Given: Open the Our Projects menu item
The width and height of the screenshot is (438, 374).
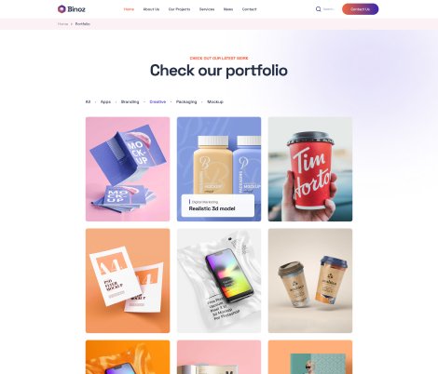Looking at the screenshot, I should point(179,9).
